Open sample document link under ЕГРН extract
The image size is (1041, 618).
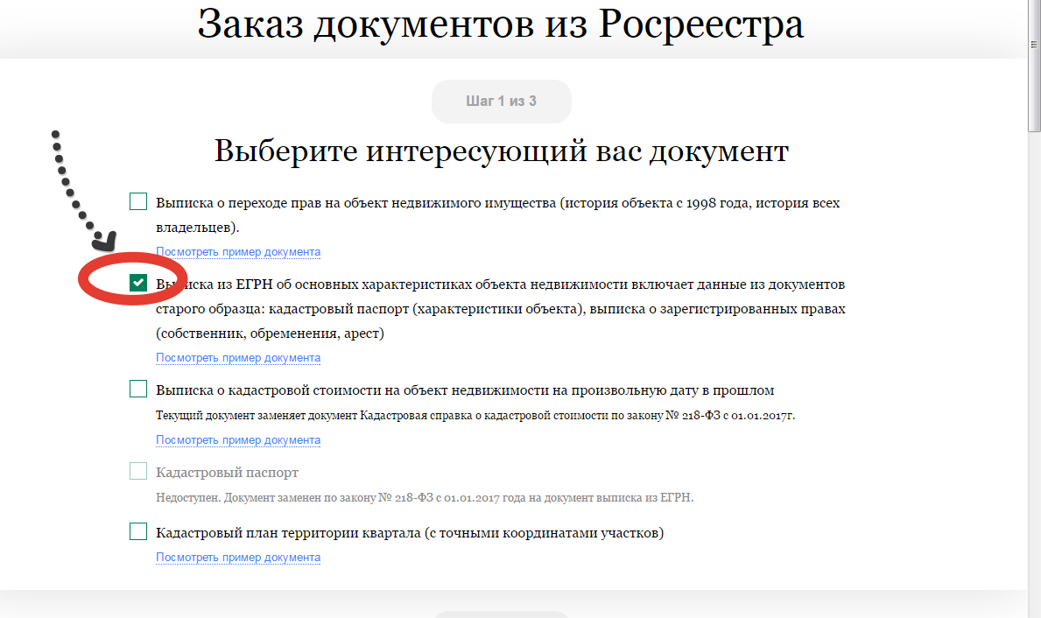coord(237,358)
